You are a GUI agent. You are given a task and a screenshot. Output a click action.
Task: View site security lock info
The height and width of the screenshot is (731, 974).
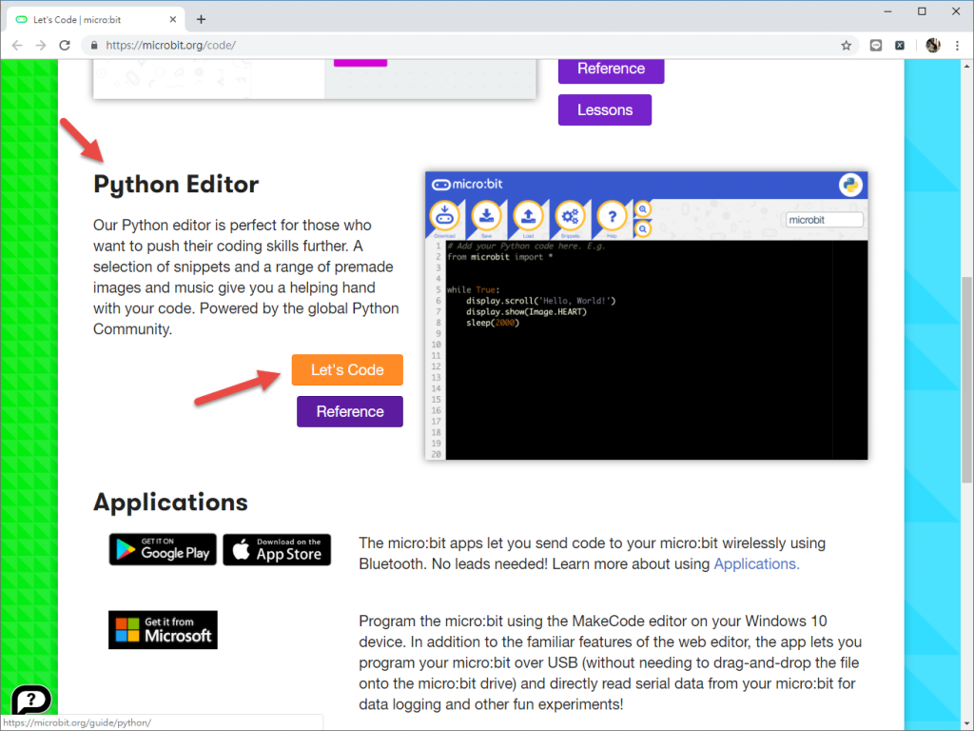94,46
